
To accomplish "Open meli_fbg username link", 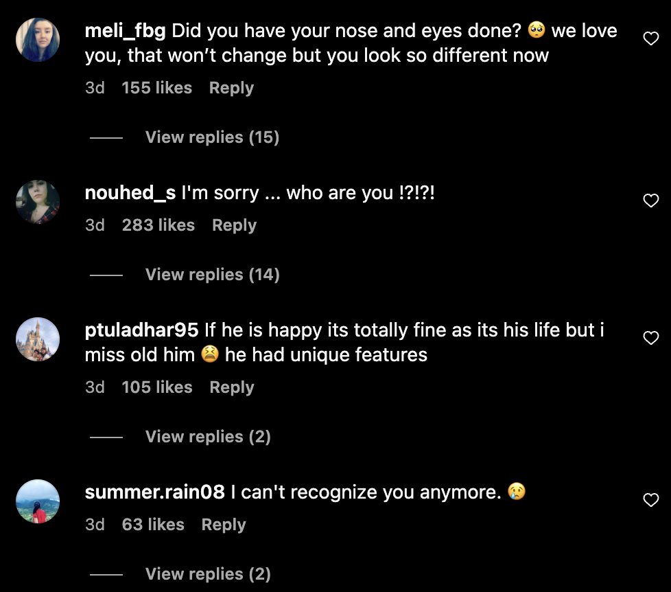I will pyautogui.click(x=125, y=31).
